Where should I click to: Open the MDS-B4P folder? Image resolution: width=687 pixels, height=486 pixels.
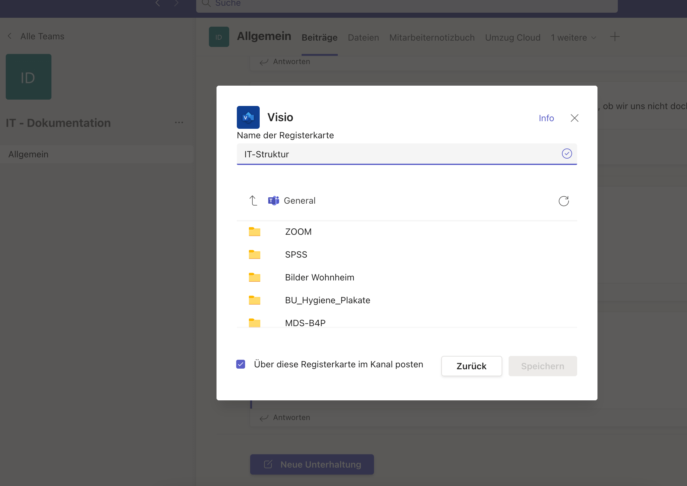click(305, 323)
